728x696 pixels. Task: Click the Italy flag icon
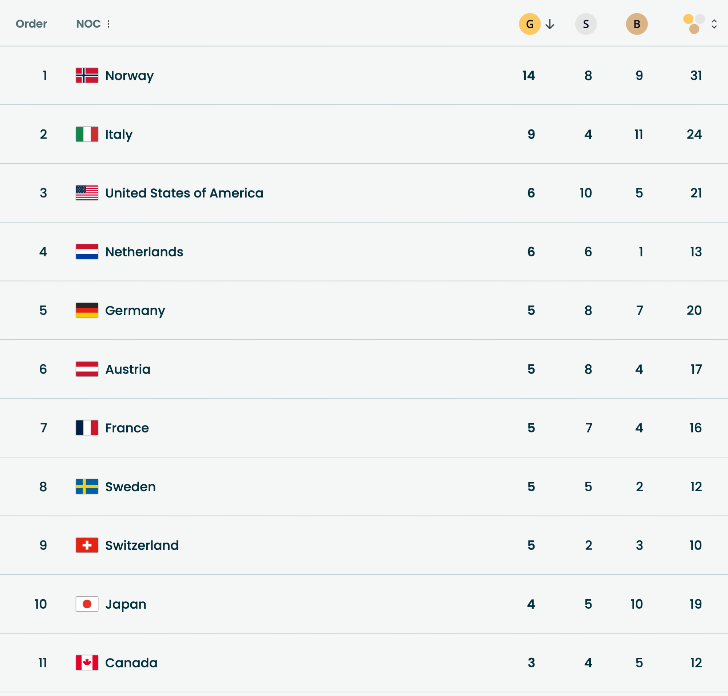[87, 134]
